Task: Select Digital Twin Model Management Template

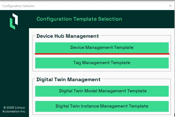Action: pyautogui.click(x=102, y=91)
